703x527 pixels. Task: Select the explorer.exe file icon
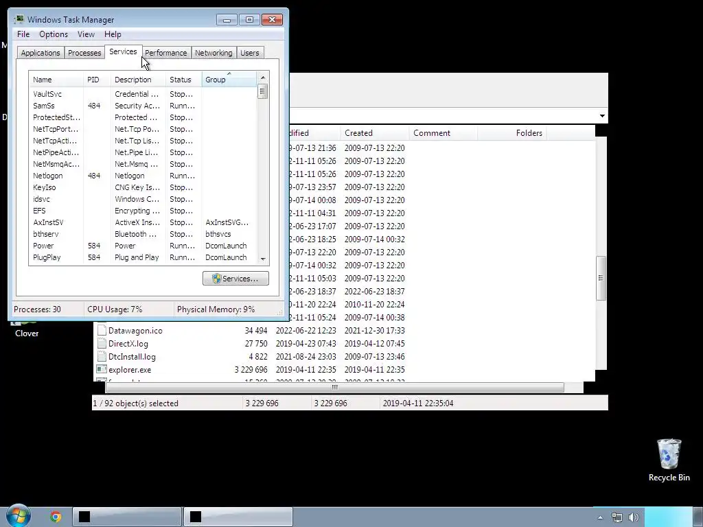point(102,369)
